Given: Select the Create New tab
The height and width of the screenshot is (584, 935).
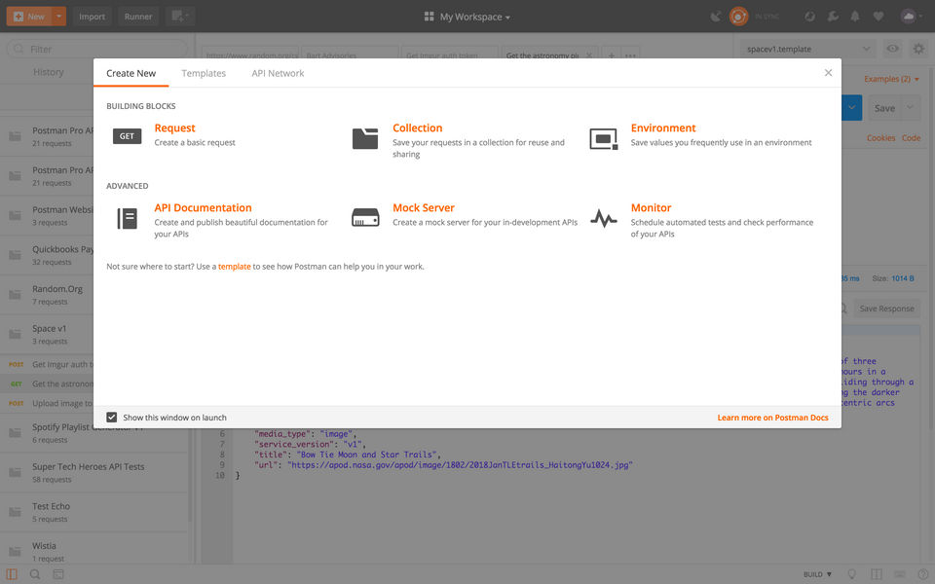Looking at the screenshot, I should coord(131,73).
